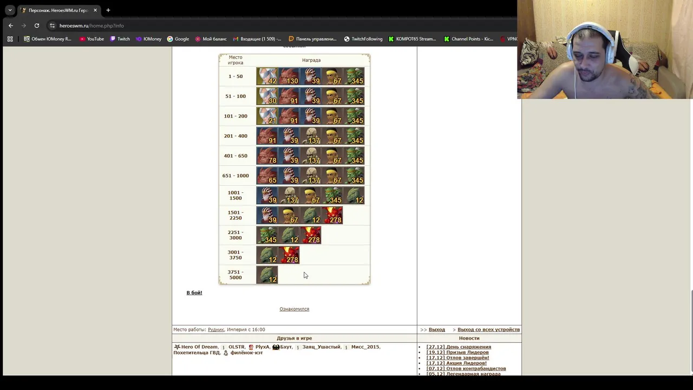The height and width of the screenshot is (390, 693).
Task: Open friend Бхут profile
Action: 286,347
